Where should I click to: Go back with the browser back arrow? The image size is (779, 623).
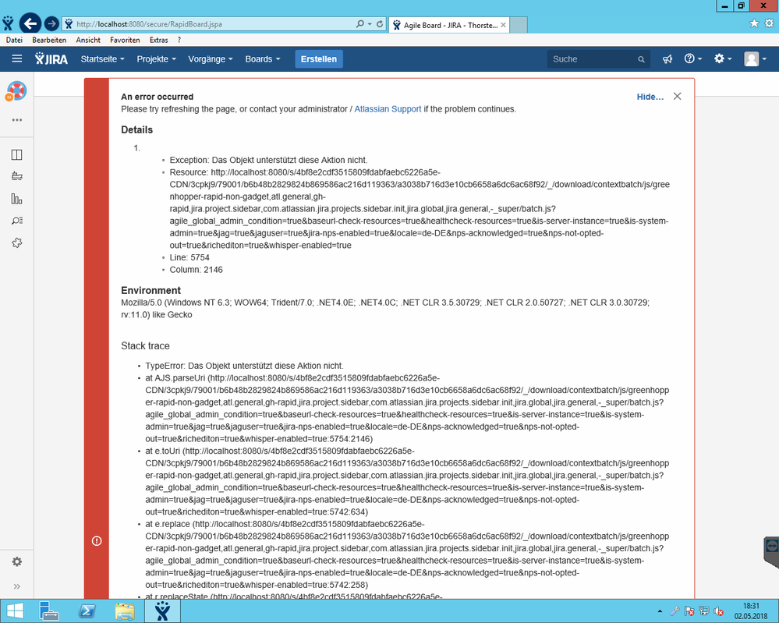tap(30, 23)
